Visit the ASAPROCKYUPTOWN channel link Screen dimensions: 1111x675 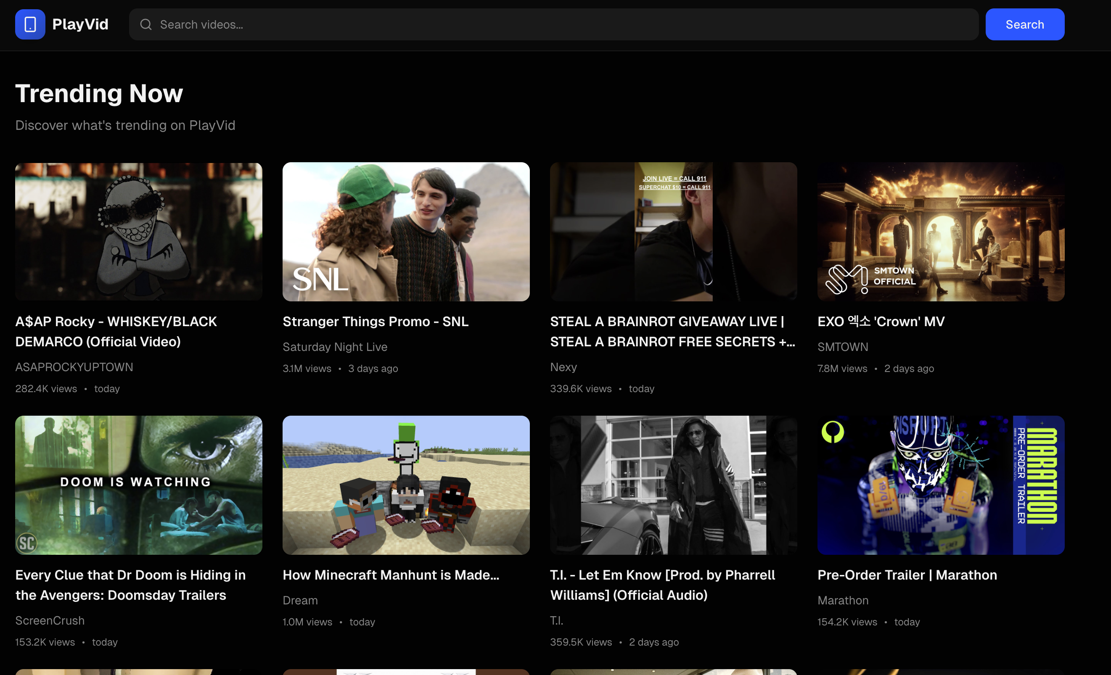click(x=74, y=367)
